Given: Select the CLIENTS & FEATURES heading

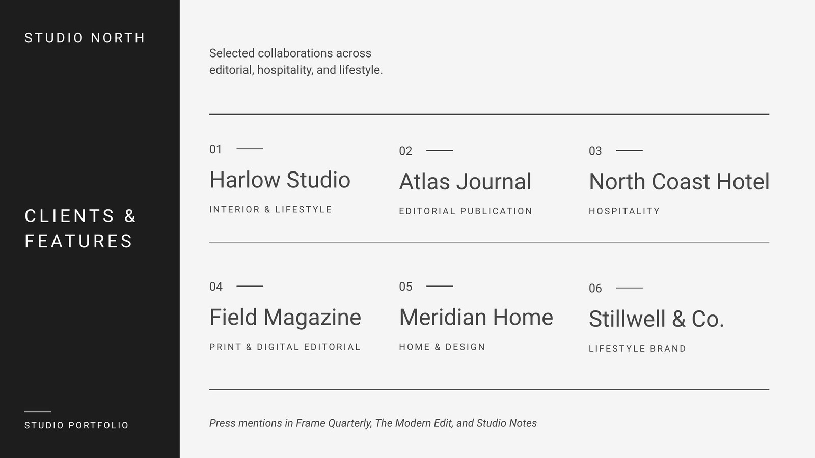Looking at the screenshot, I should 80,228.
